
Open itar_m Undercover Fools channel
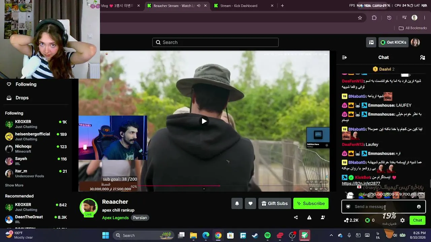click(36, 173)
